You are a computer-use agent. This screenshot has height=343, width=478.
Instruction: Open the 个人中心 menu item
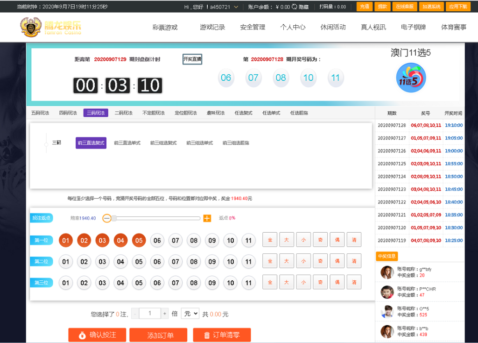coord(293,27)
